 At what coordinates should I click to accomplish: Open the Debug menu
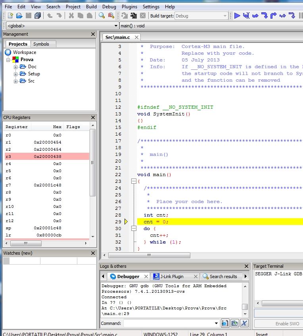tap(109, 7)
